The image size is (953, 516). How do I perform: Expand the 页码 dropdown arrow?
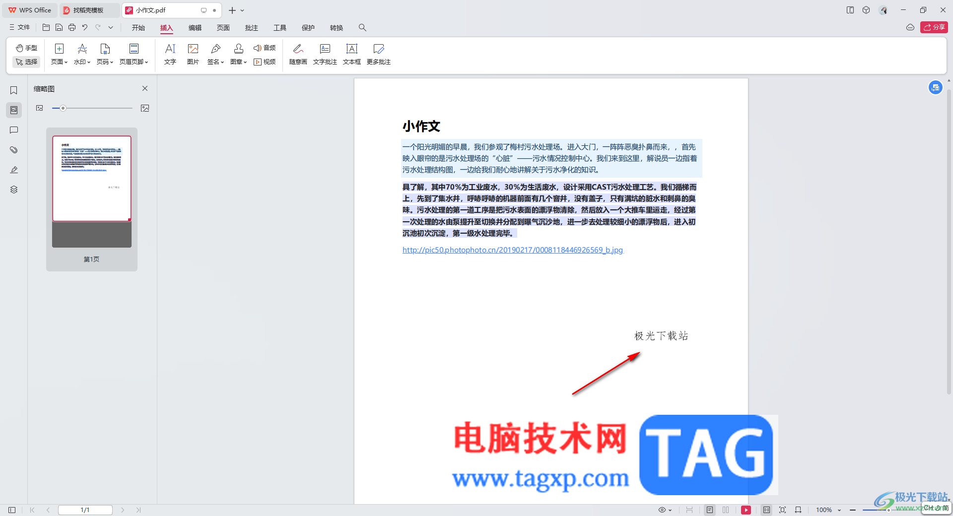(112, 62)
